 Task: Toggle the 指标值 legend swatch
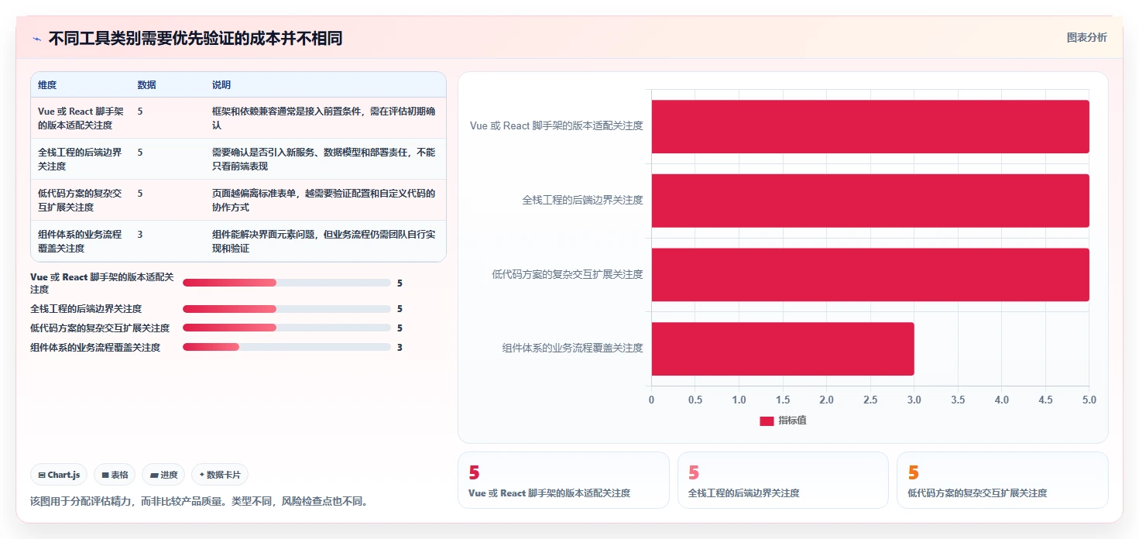click(x=767, y=421)
